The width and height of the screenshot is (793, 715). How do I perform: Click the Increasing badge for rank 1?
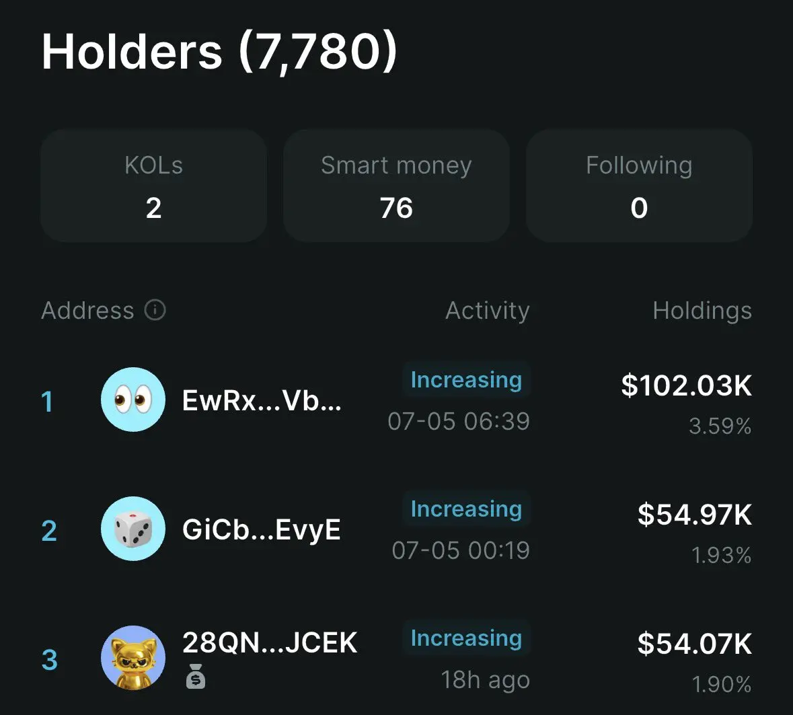(466, 380)
